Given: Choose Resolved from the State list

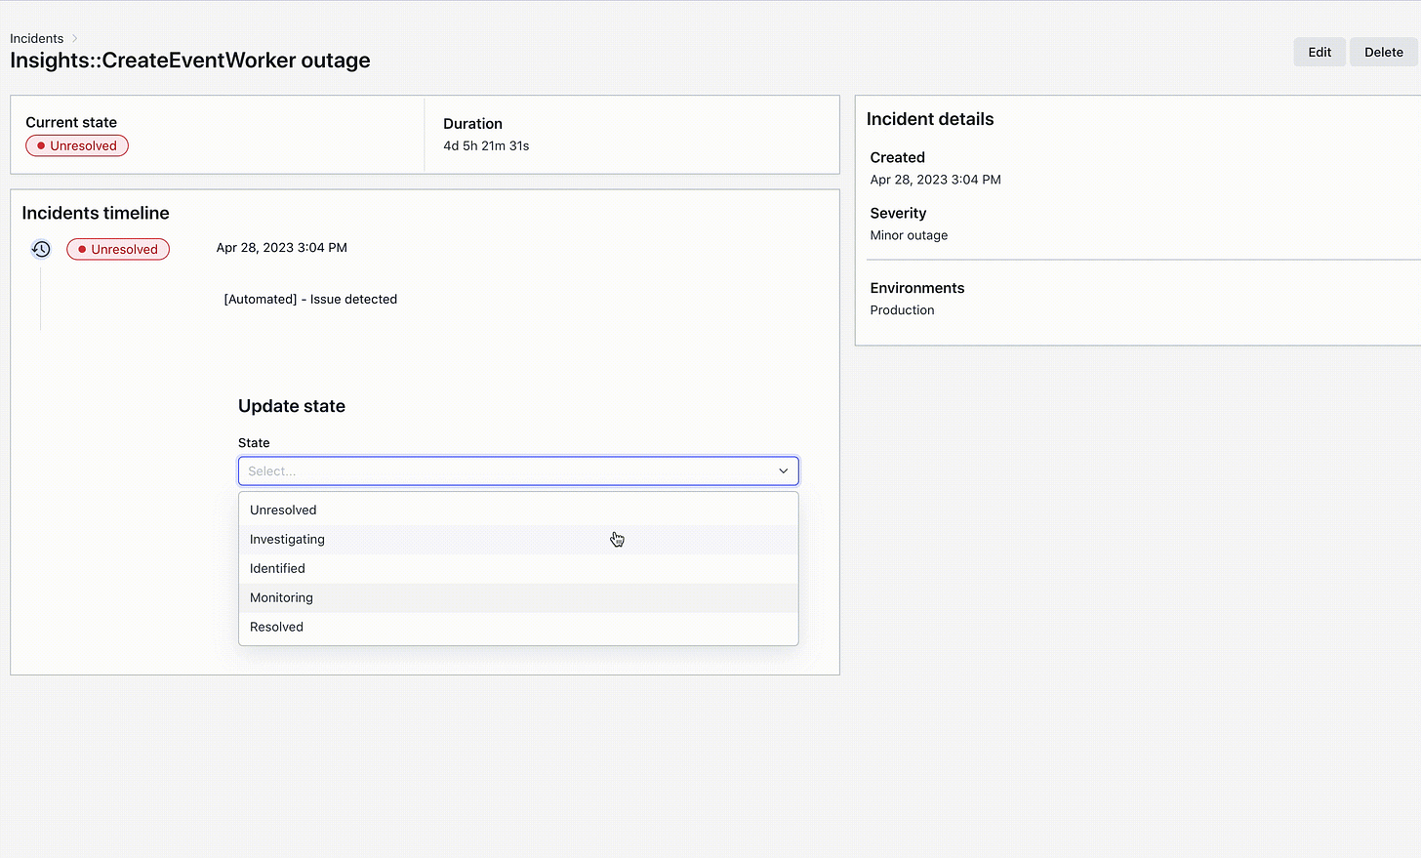Looking at the screenshot, I should (x=518, y=628).
